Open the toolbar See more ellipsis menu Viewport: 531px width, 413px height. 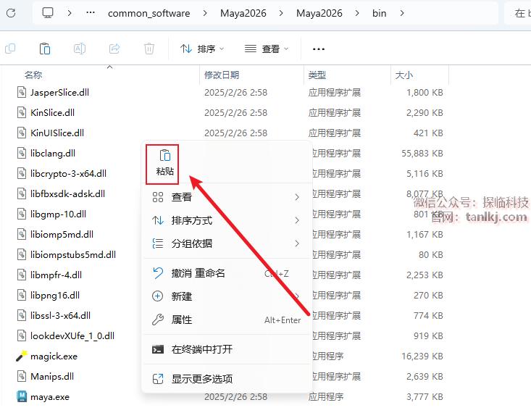click(319, 49)
